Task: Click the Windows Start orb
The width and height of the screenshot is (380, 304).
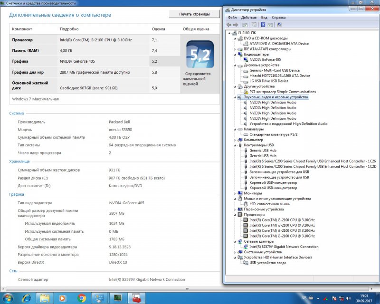Action: [8, 298]
